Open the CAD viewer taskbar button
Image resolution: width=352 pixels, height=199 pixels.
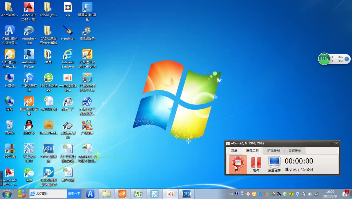(x=186, y=194)
